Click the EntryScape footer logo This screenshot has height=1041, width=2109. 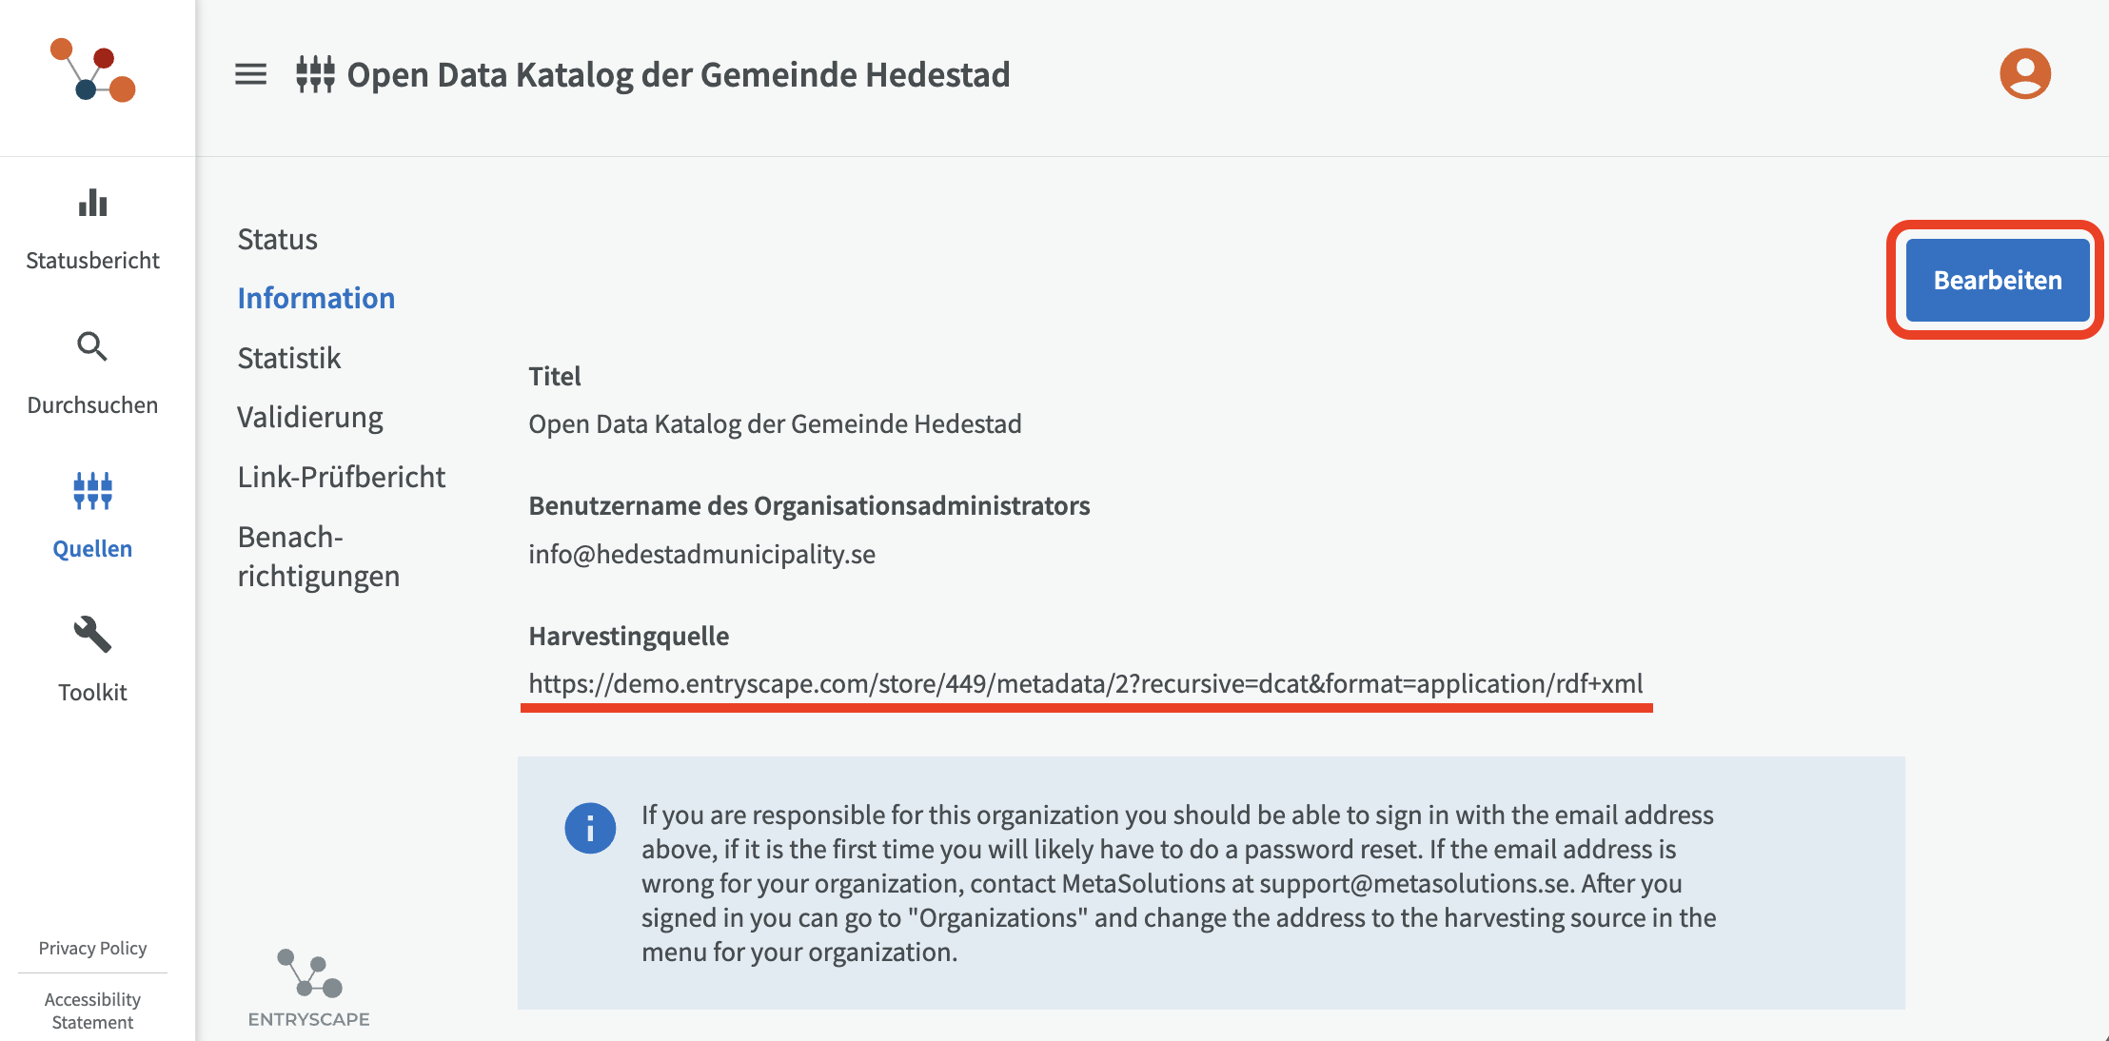coord(308,989)
